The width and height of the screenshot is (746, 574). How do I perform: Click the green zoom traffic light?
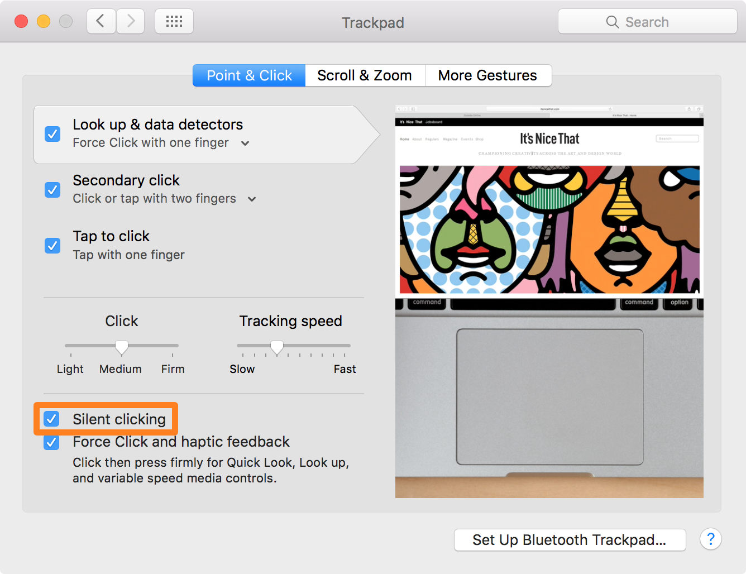point(65,21)
